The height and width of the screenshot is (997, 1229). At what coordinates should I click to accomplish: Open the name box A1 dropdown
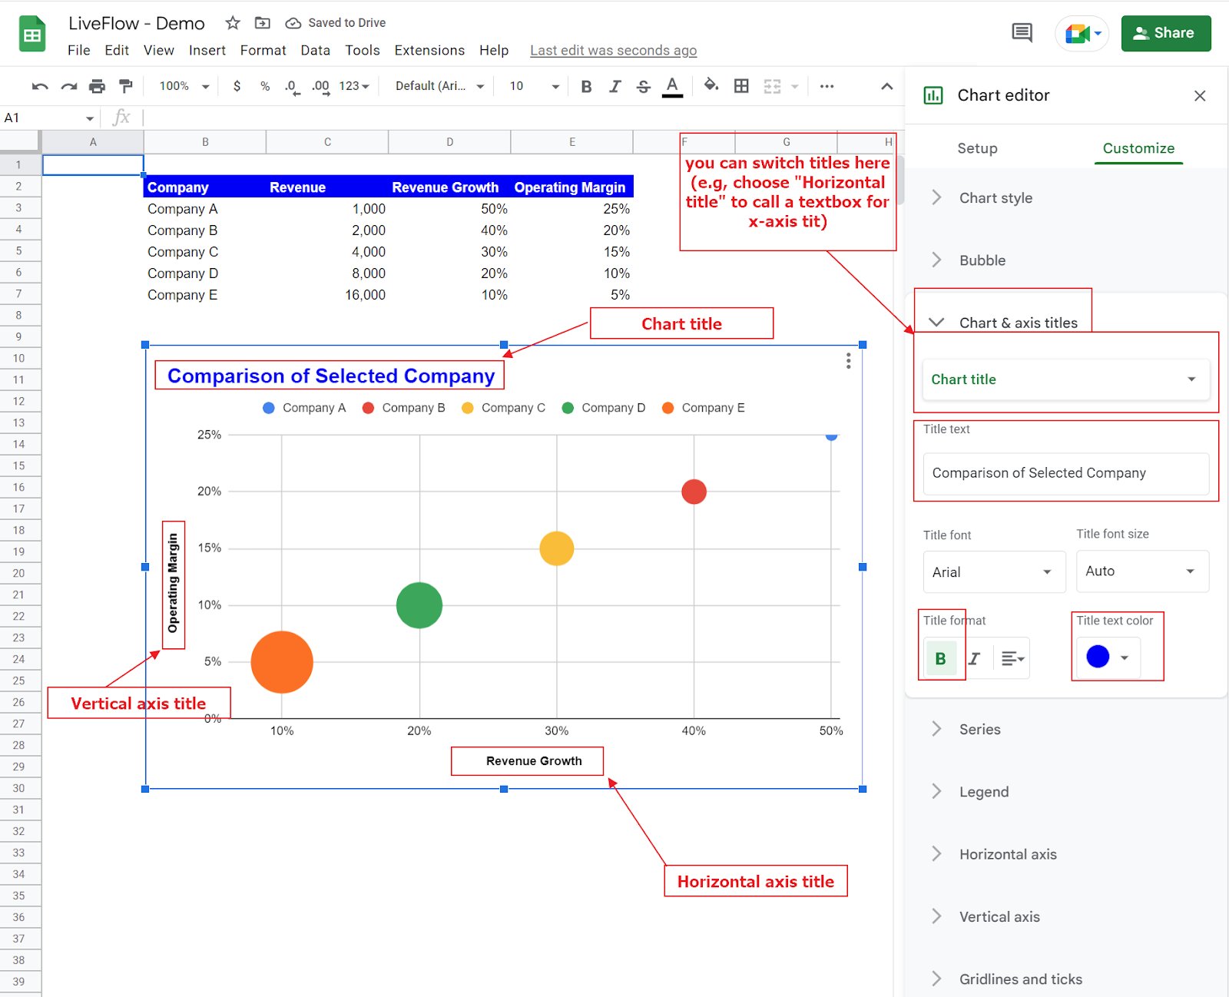coord(90,118)
